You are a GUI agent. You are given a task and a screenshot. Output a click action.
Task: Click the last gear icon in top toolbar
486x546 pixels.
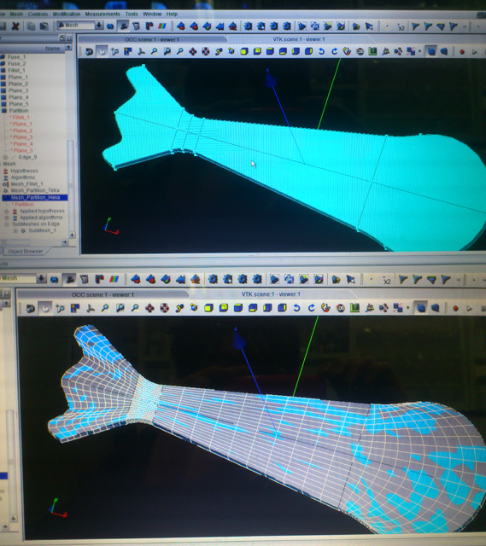tap(287, 26)
